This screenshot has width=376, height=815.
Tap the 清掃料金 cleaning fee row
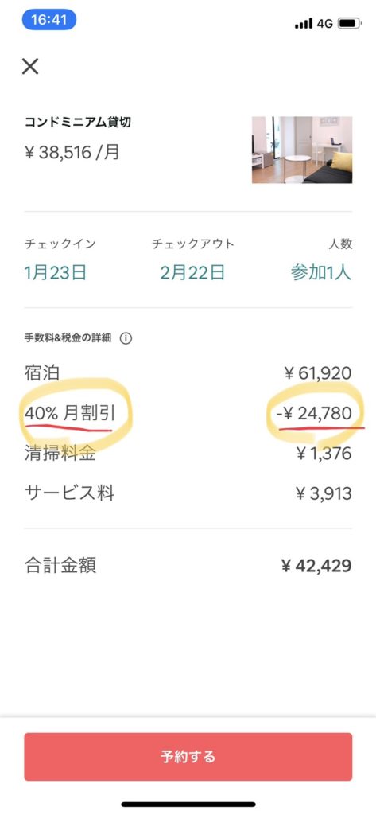click(188, 454)
